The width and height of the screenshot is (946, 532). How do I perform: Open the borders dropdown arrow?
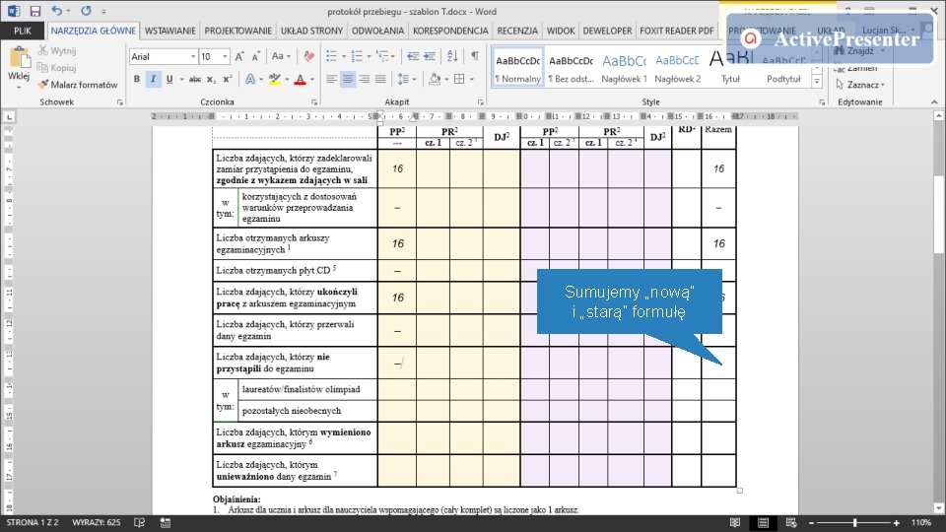pyautogui.click(x=471, y=79)
